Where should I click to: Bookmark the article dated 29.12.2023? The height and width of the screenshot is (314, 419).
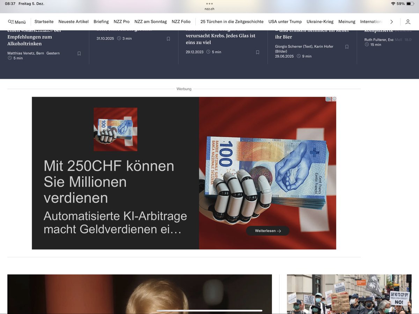coord(258,52)
